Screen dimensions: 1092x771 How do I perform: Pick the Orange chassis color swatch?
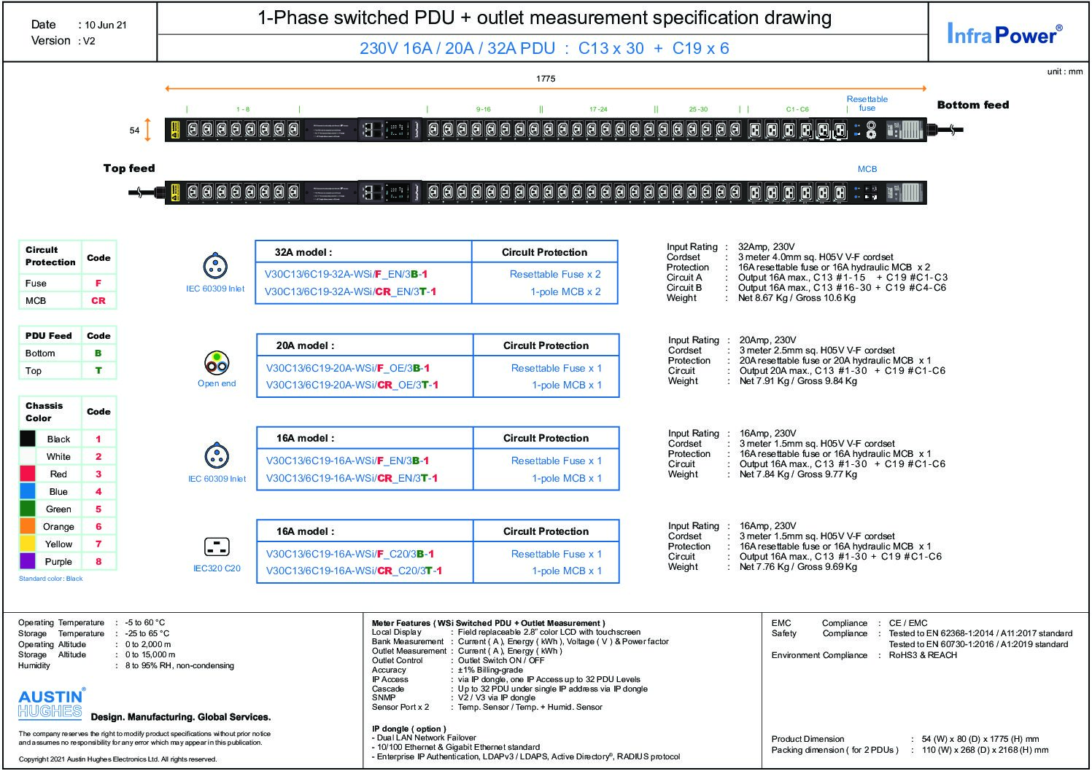(28, 526)
